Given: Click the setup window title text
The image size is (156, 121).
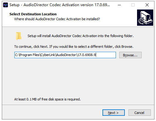Looking at the screenshot, I should (60, 5).
